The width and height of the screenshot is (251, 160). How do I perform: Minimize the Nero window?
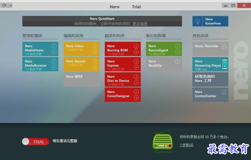(226, 6)
